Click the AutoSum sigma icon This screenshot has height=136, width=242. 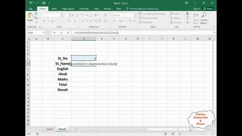click(x=188, y=14)
